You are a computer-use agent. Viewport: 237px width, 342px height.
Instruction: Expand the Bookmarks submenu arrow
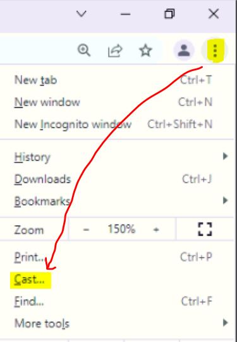point(225,201)
